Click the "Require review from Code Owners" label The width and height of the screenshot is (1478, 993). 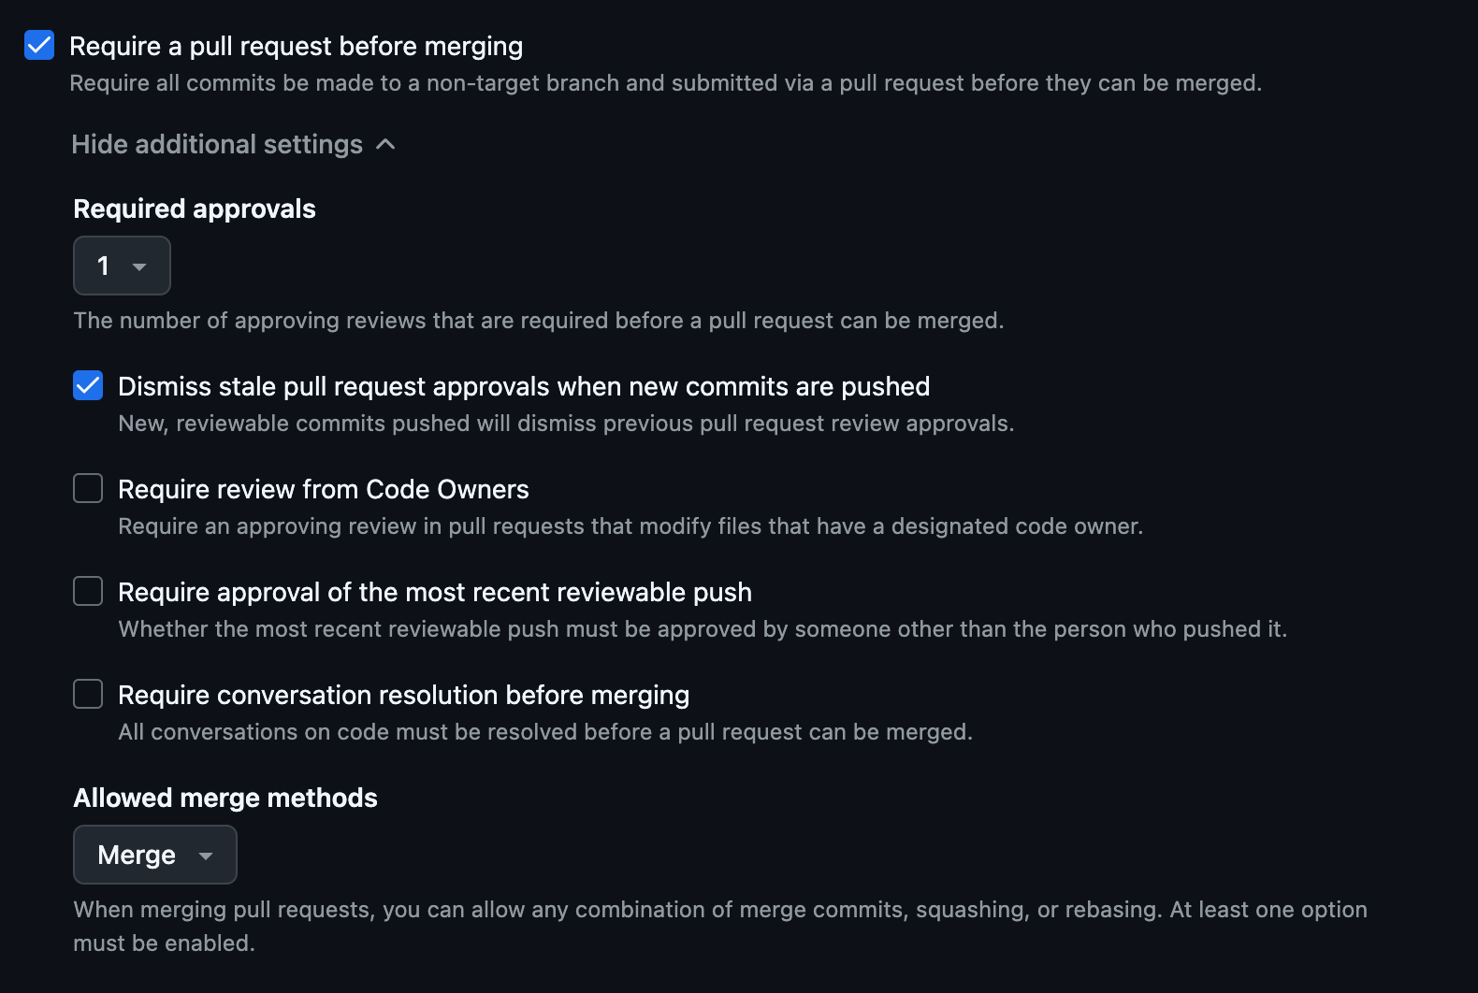[323, 489]
